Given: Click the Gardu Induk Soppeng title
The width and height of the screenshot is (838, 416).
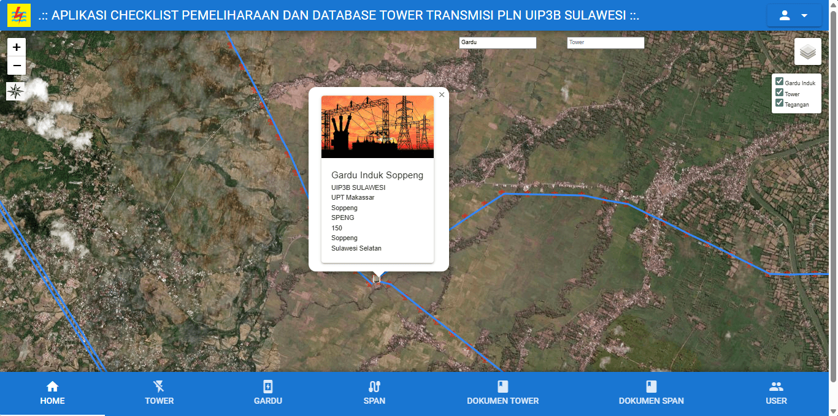Looking at the screenshot, I should (x=377, y=175).
